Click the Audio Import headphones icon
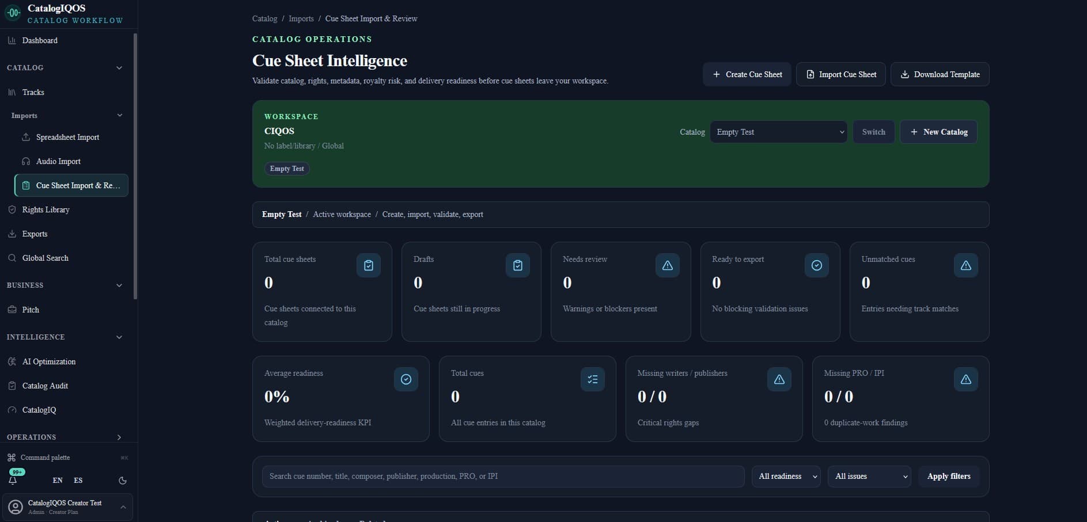Image resolution: width=1087 pixels, height=522 pixels. click(26, 161)
